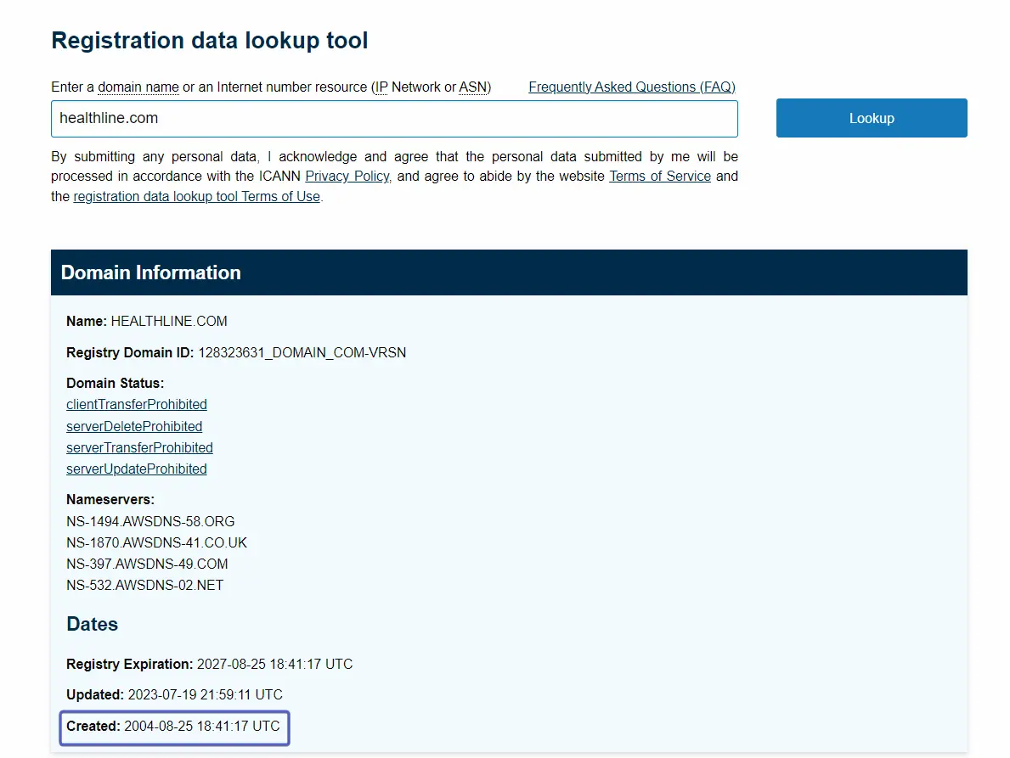1010x758 pixels.
Task: Open the serverDeleteProhibited status link
Action: click(134, 426)
